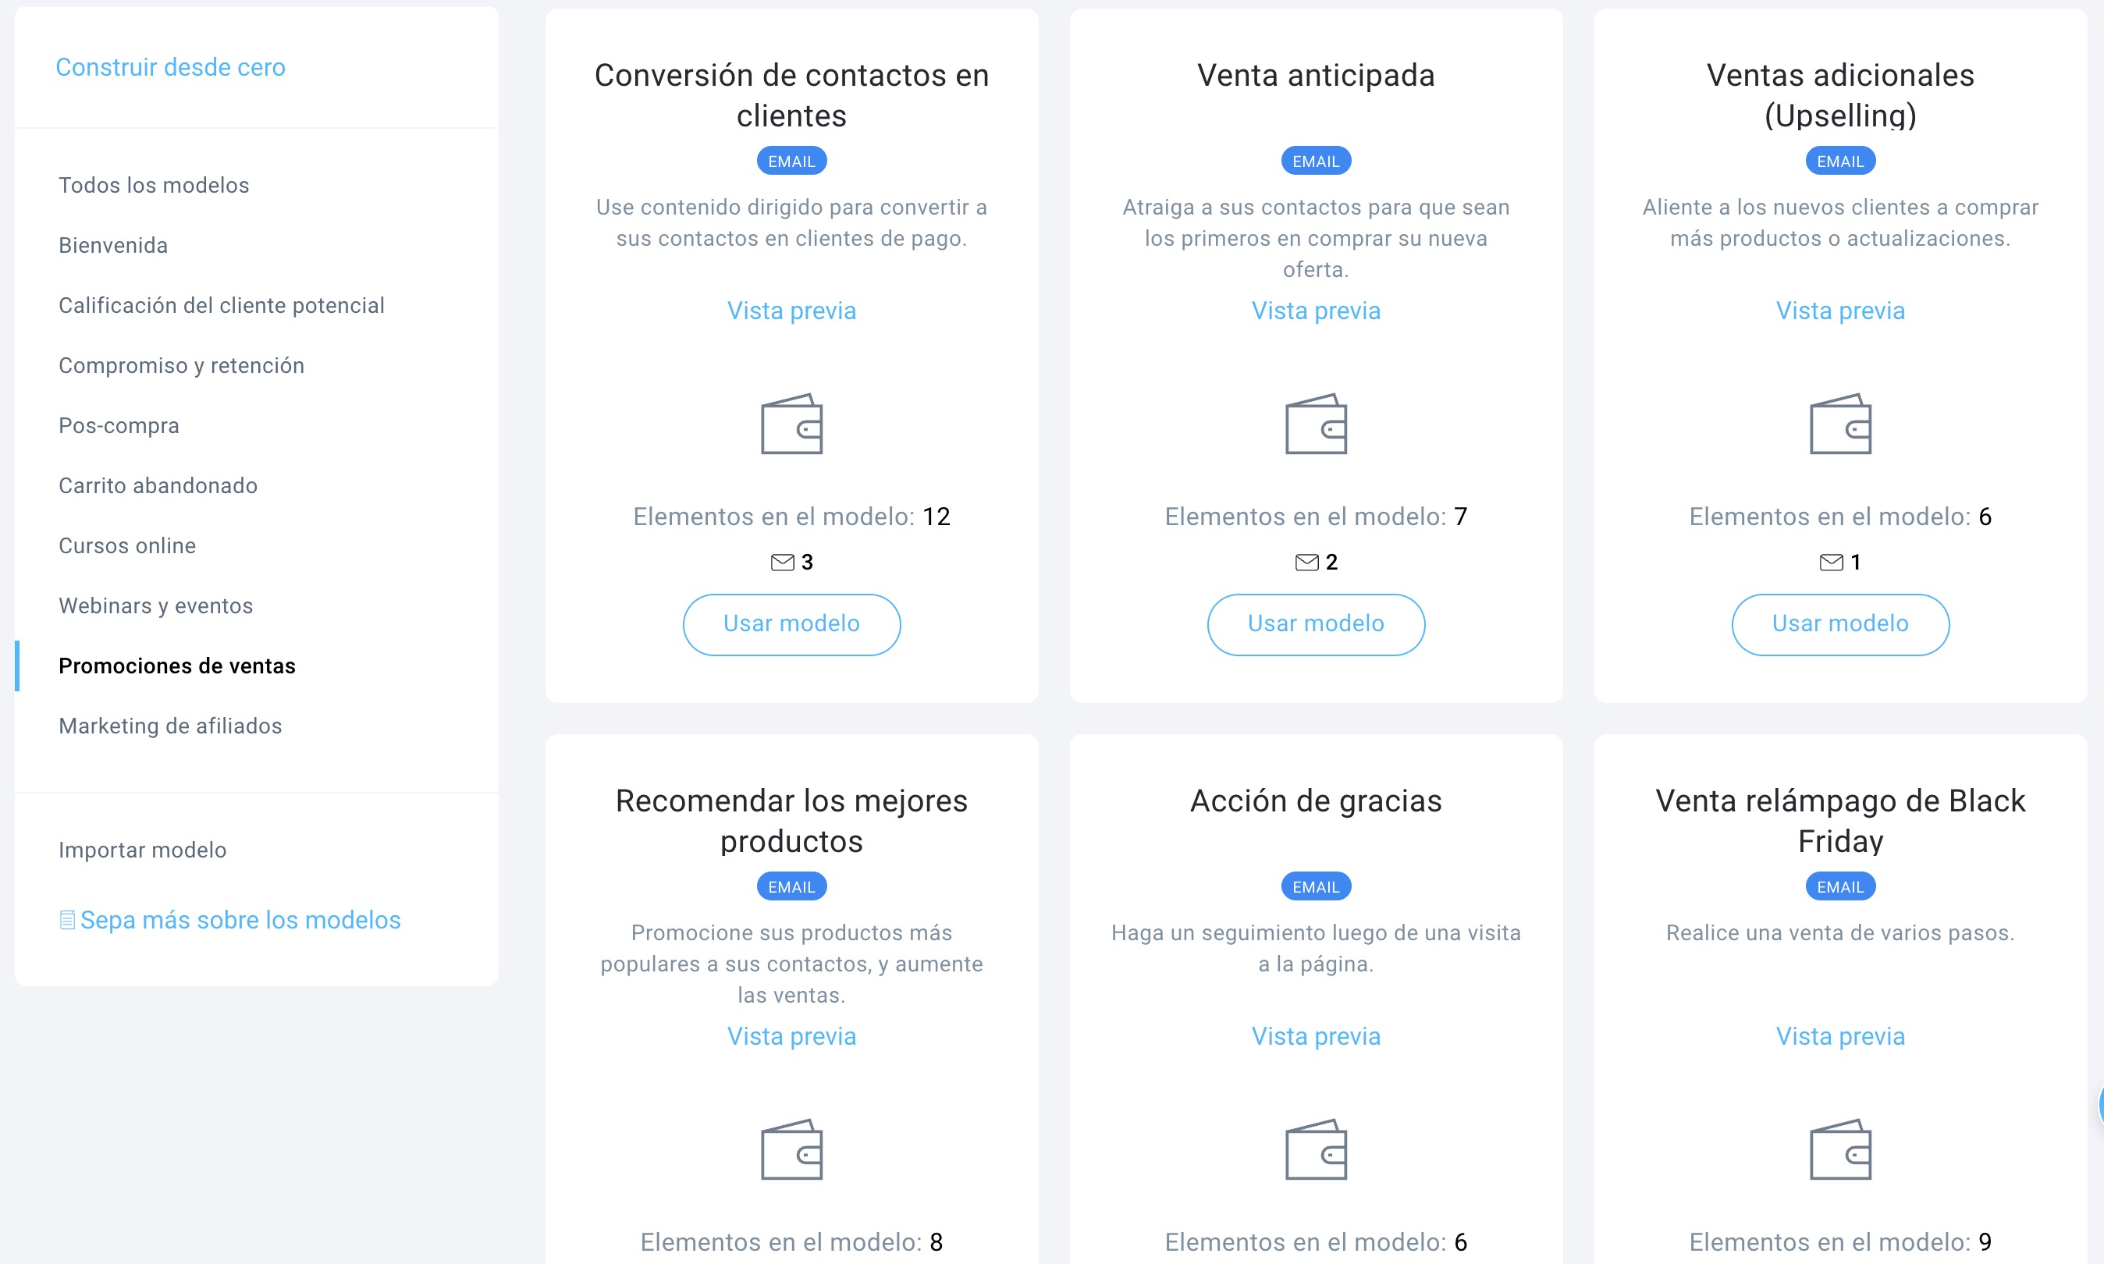This screenshot has width=2104, height=1264.
Task: Select the Todos los modelos category
Action: click(x=153, y=185)
